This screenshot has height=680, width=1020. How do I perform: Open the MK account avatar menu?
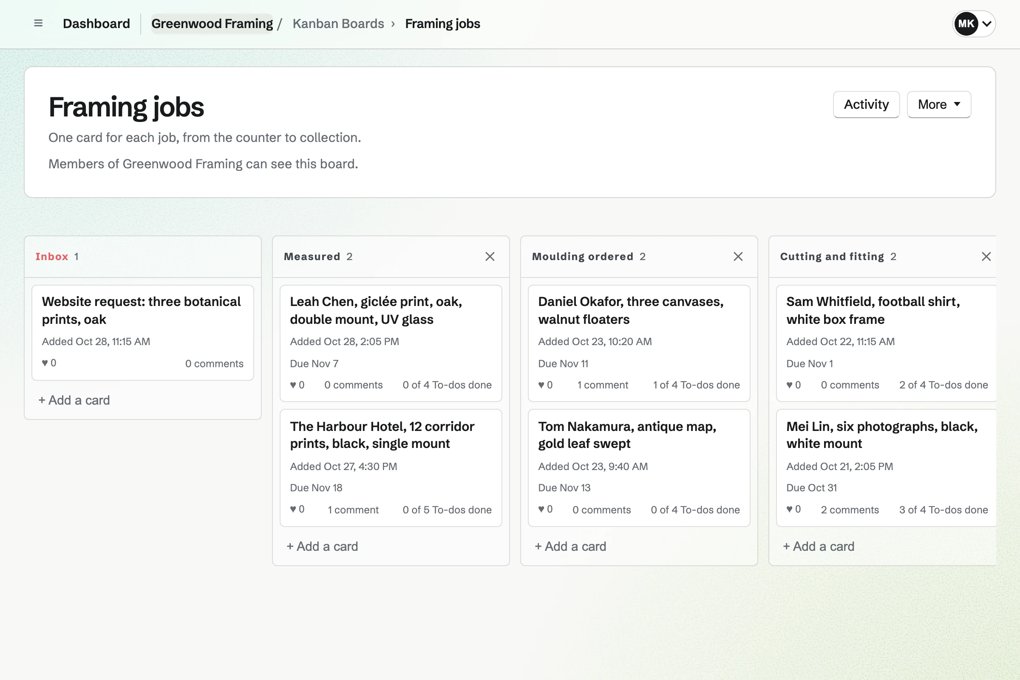[x=974, y=23]
